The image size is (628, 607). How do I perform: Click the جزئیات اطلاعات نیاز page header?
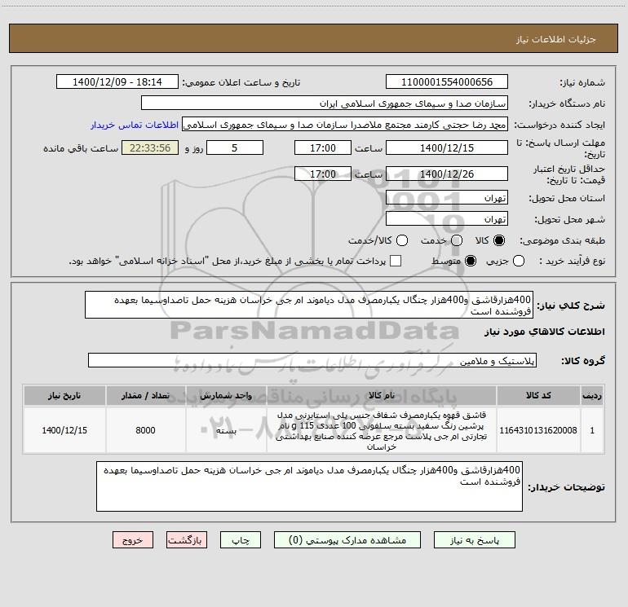pyautogui.click(x=556, y=39)
